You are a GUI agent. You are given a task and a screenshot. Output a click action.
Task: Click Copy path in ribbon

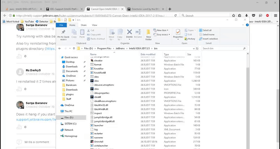click(94, 34)
